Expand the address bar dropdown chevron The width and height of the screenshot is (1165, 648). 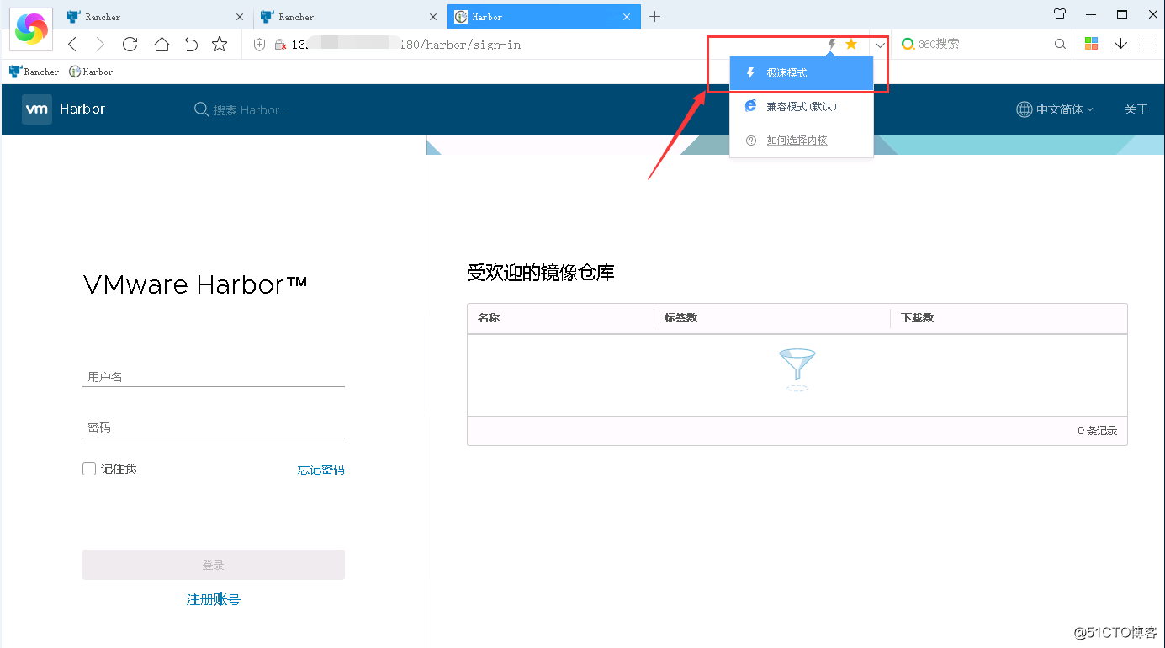[x=880, y=45]
